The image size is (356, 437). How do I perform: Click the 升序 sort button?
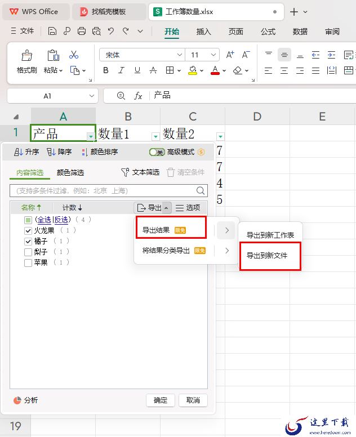(26, 152)
